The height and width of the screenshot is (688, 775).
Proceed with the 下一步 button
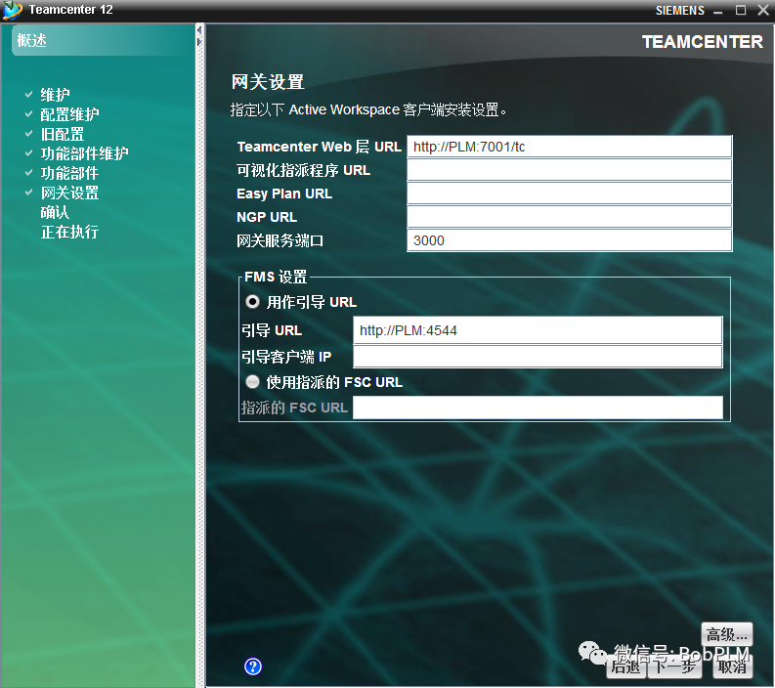pos(674,666)
